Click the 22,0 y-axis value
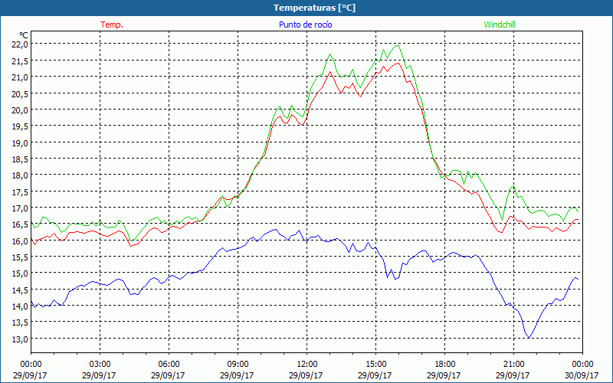The width and height of the screenshot is (613, 383). point(21,44)
